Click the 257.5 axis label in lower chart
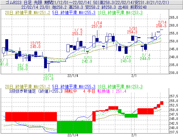The image size is (183, 139). pyautogui.click(x=174, y=96)
